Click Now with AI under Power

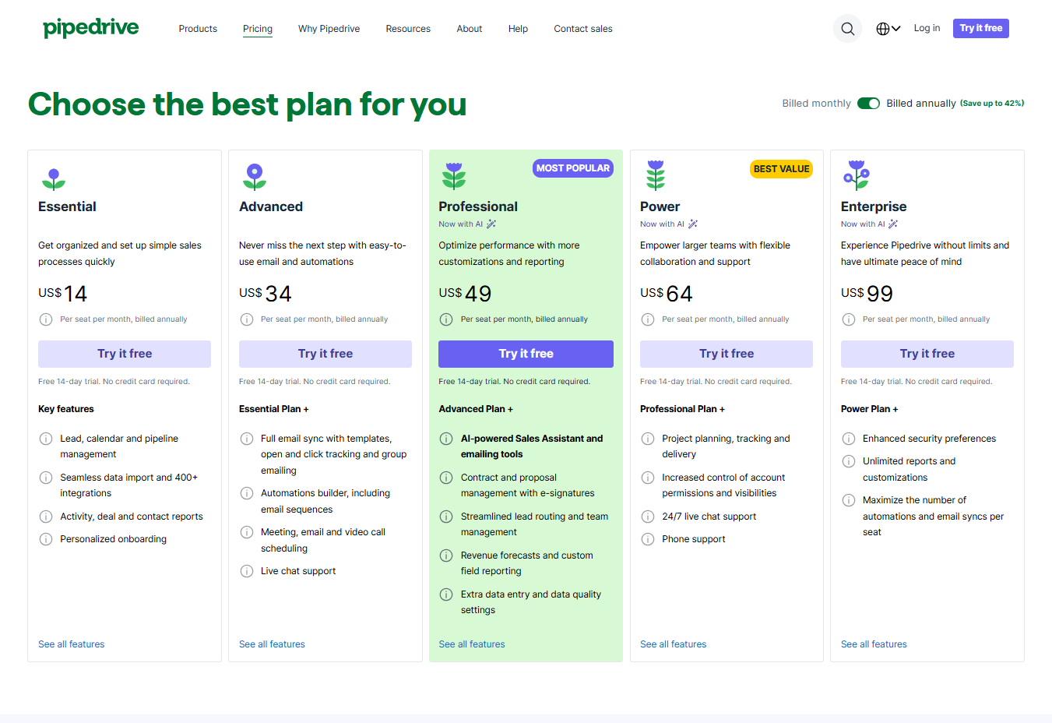click(669, 224)
